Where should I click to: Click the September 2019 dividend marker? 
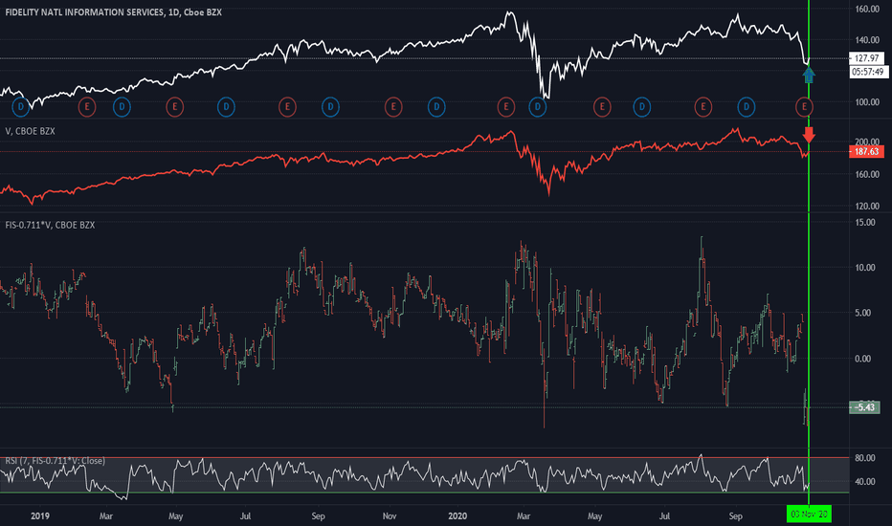click(x=330, y=106)
